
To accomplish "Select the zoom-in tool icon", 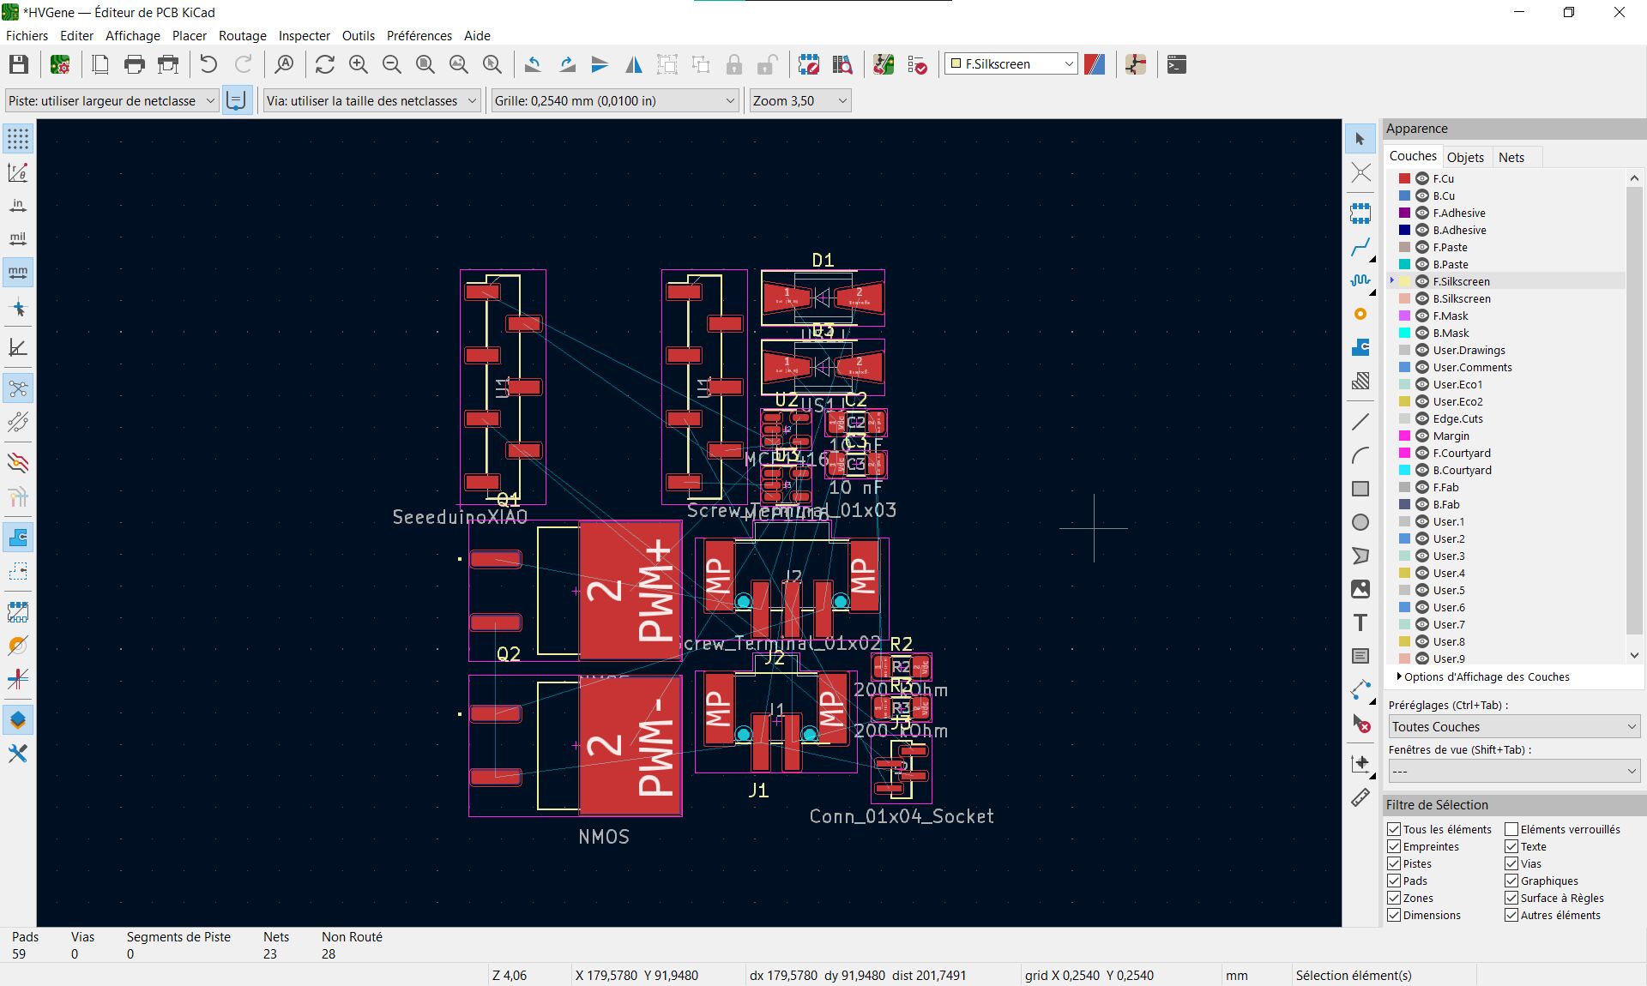I will (x=360, y=64).
